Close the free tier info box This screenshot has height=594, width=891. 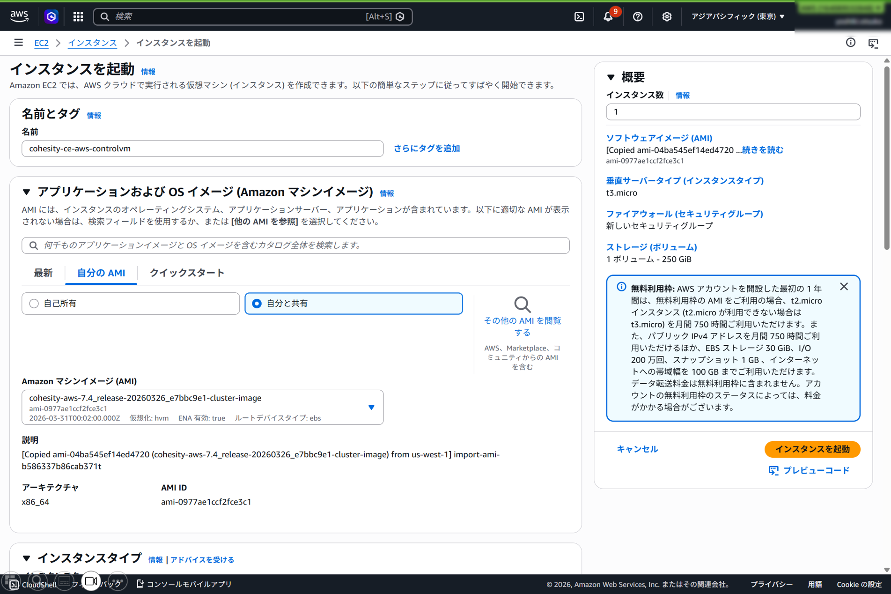[x=844, y=286]
